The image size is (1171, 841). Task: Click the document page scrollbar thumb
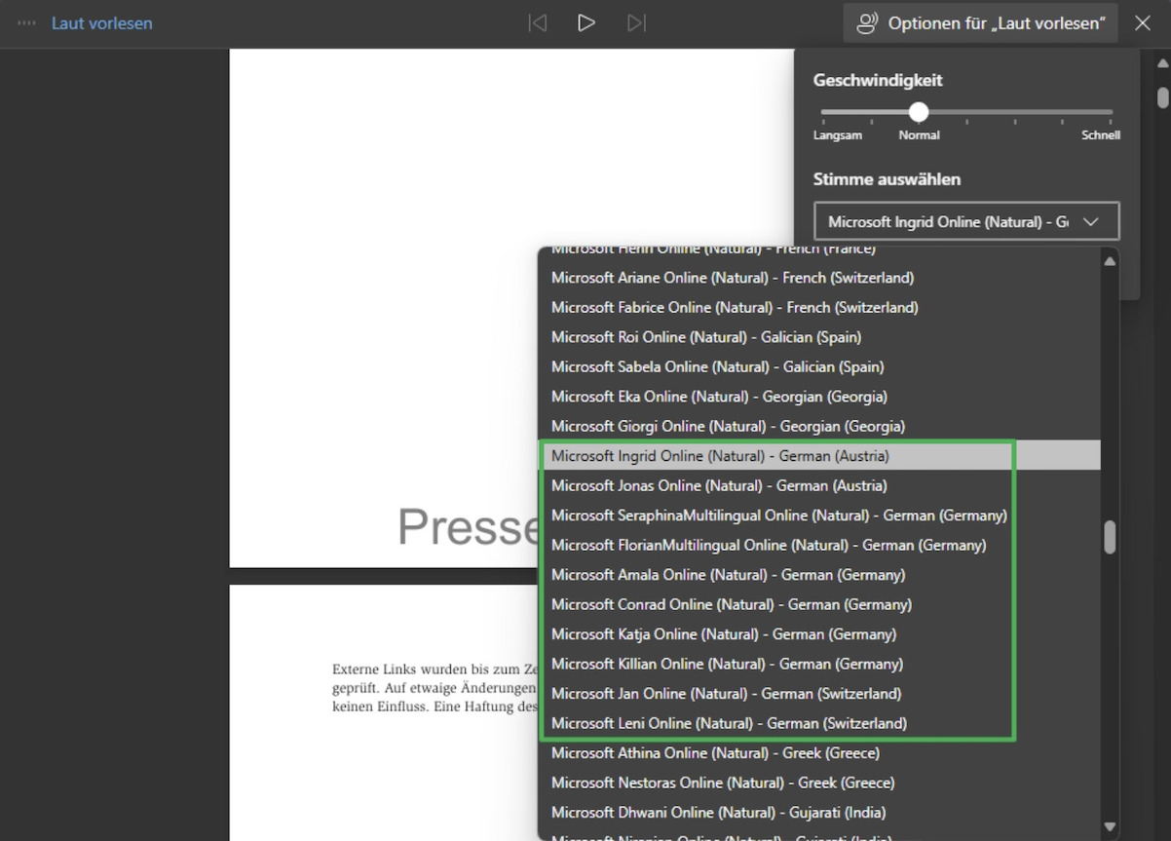[1162, 97]
